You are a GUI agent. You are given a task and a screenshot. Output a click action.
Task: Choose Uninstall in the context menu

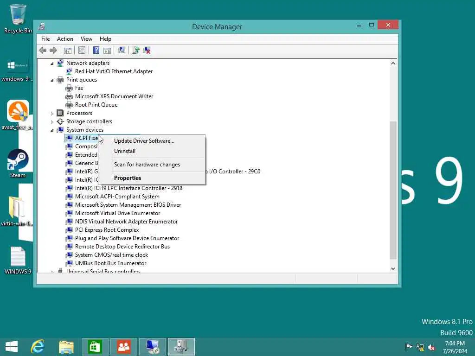tap(152, 151)
